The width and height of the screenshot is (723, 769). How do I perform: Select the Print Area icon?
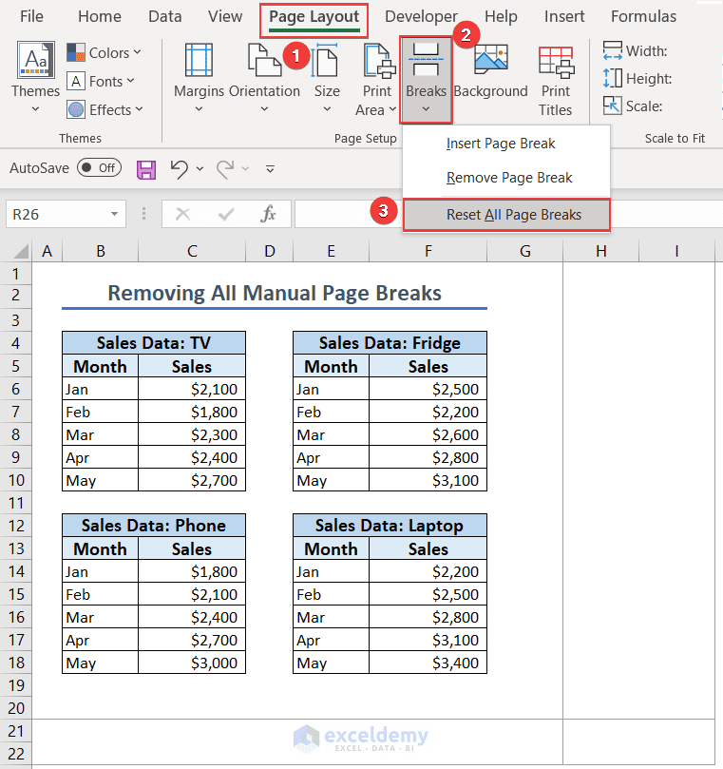[378, 60]
